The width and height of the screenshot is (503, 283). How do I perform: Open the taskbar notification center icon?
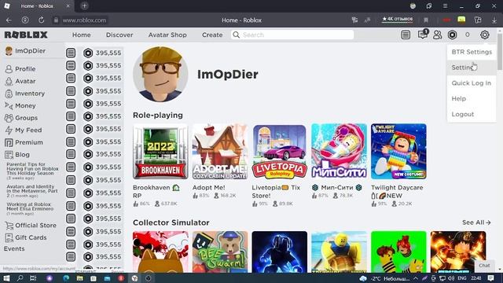pos(490,278)
